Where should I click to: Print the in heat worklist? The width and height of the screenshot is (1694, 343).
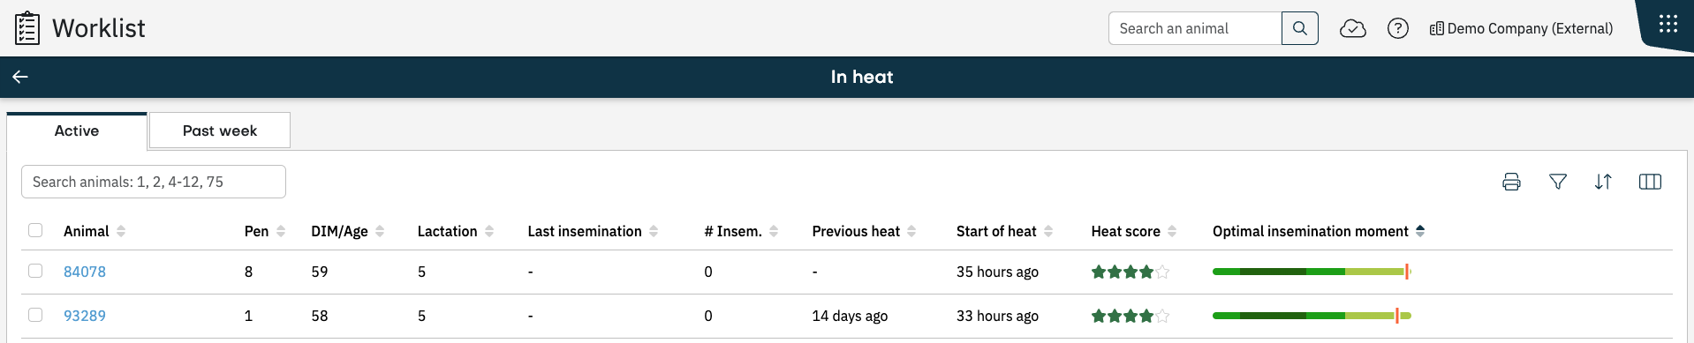(1511, 182)
